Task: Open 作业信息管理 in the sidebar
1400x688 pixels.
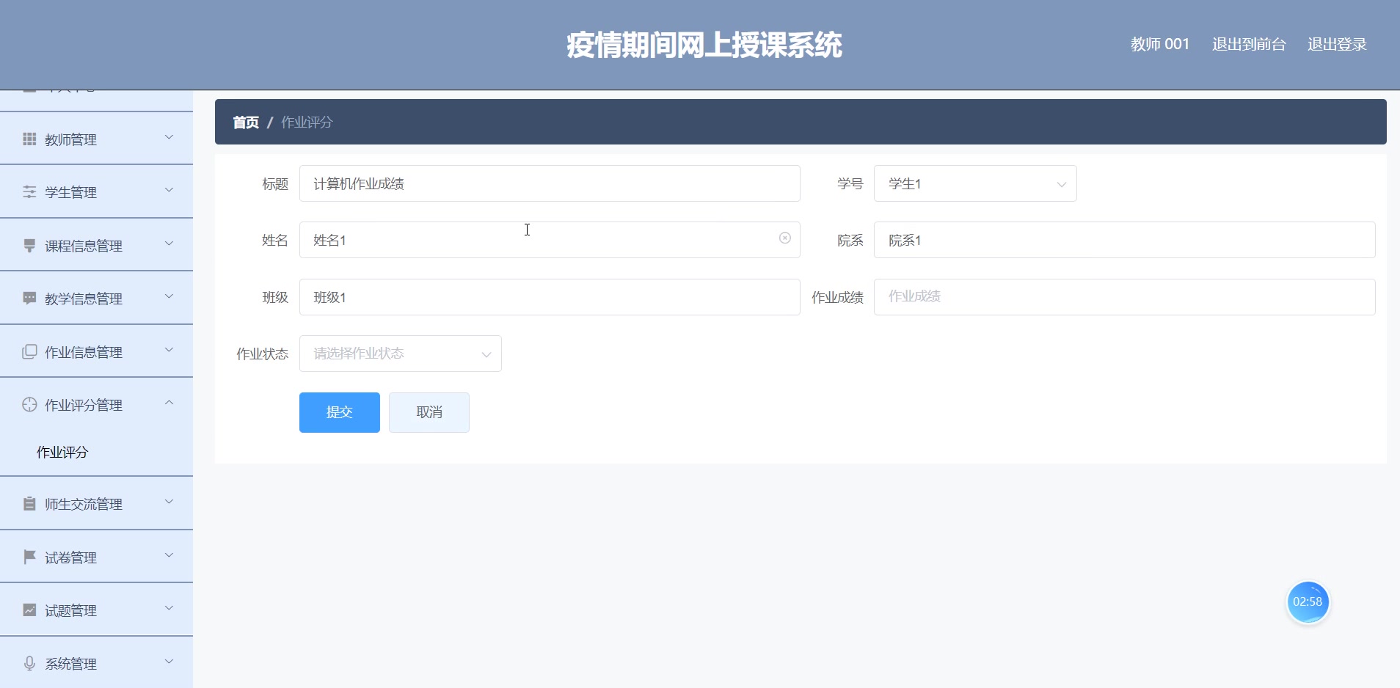Action: pos(96,351)
